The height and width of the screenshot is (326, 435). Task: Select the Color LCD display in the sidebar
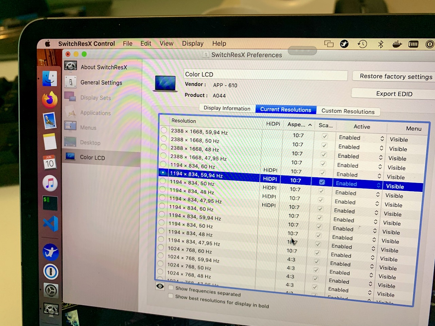point(92,157)
